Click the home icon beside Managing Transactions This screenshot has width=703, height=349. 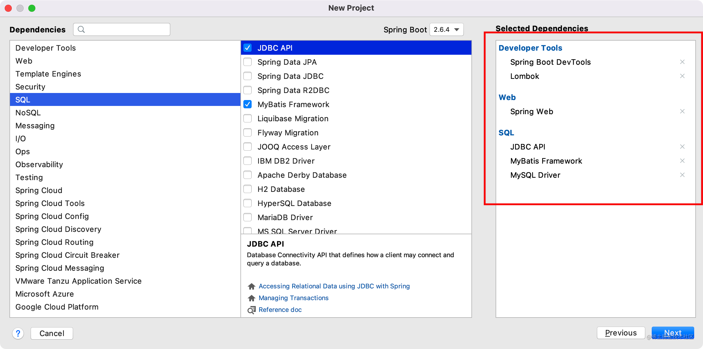click(252, 298)
